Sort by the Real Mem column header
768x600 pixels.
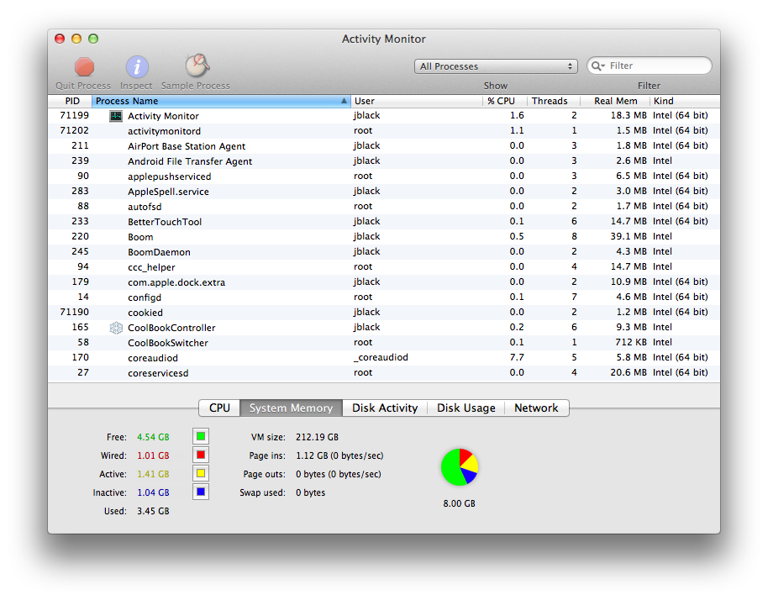[x=615, y=101]
